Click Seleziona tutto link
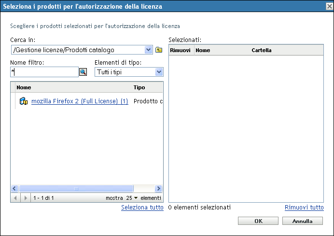 [x=142, y=207]
